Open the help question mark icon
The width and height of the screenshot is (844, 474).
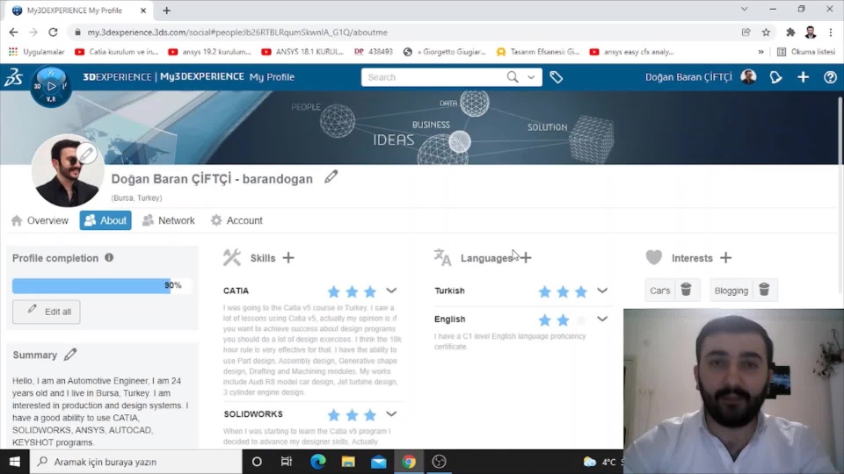[830, 77]
